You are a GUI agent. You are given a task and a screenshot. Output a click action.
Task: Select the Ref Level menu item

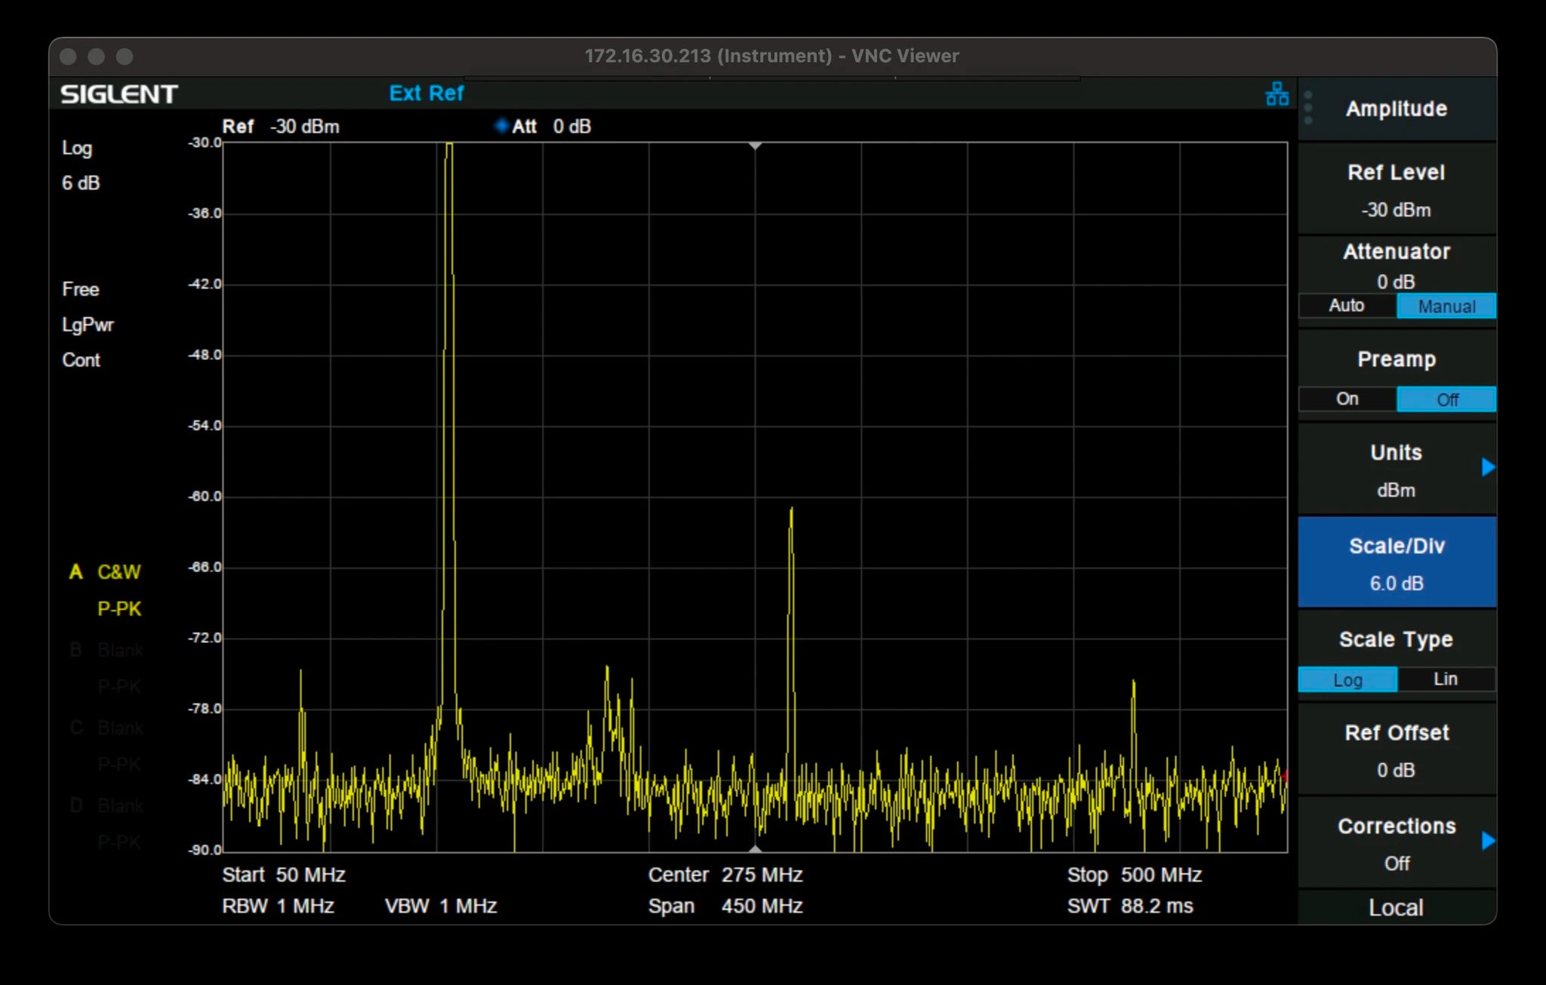1397,189
